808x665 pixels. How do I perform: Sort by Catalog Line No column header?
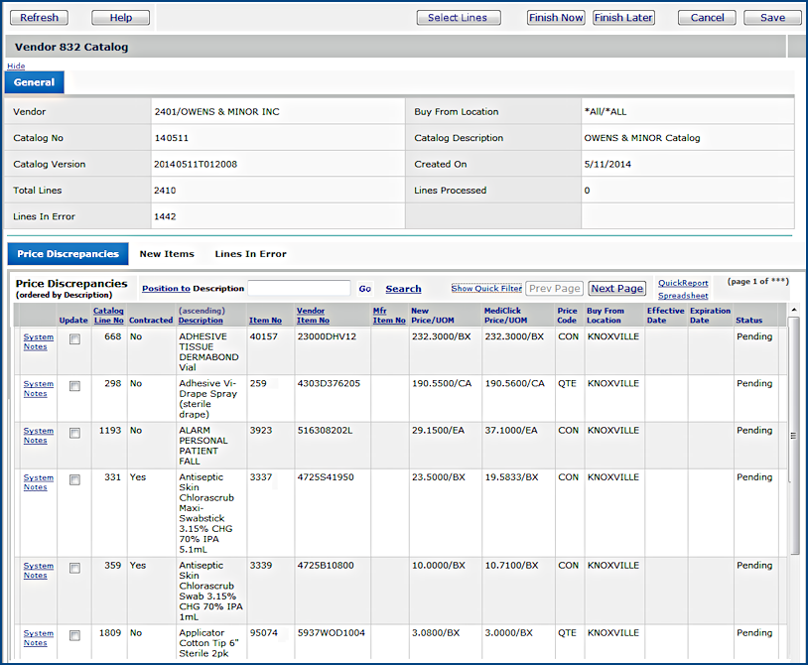(108, 316)
